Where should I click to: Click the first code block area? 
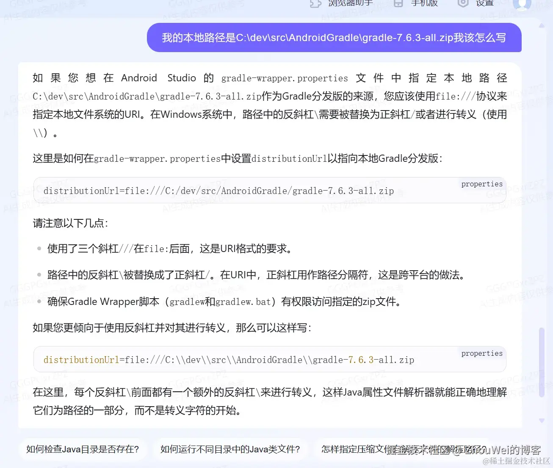click(x=270, y=190)
